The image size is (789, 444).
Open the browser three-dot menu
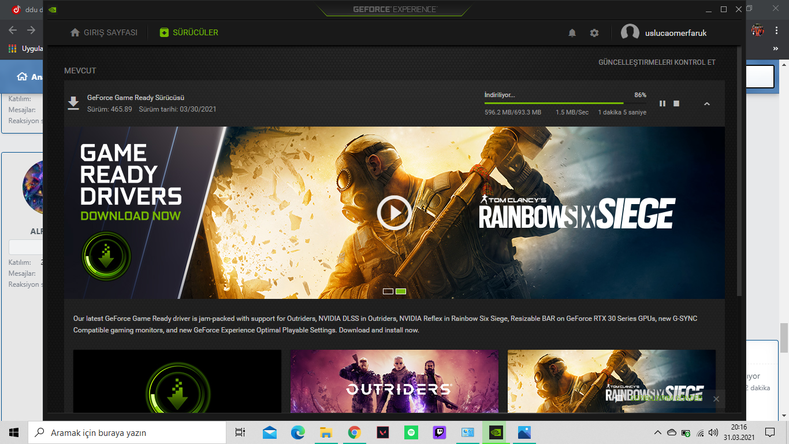click(x=776, y=30)
